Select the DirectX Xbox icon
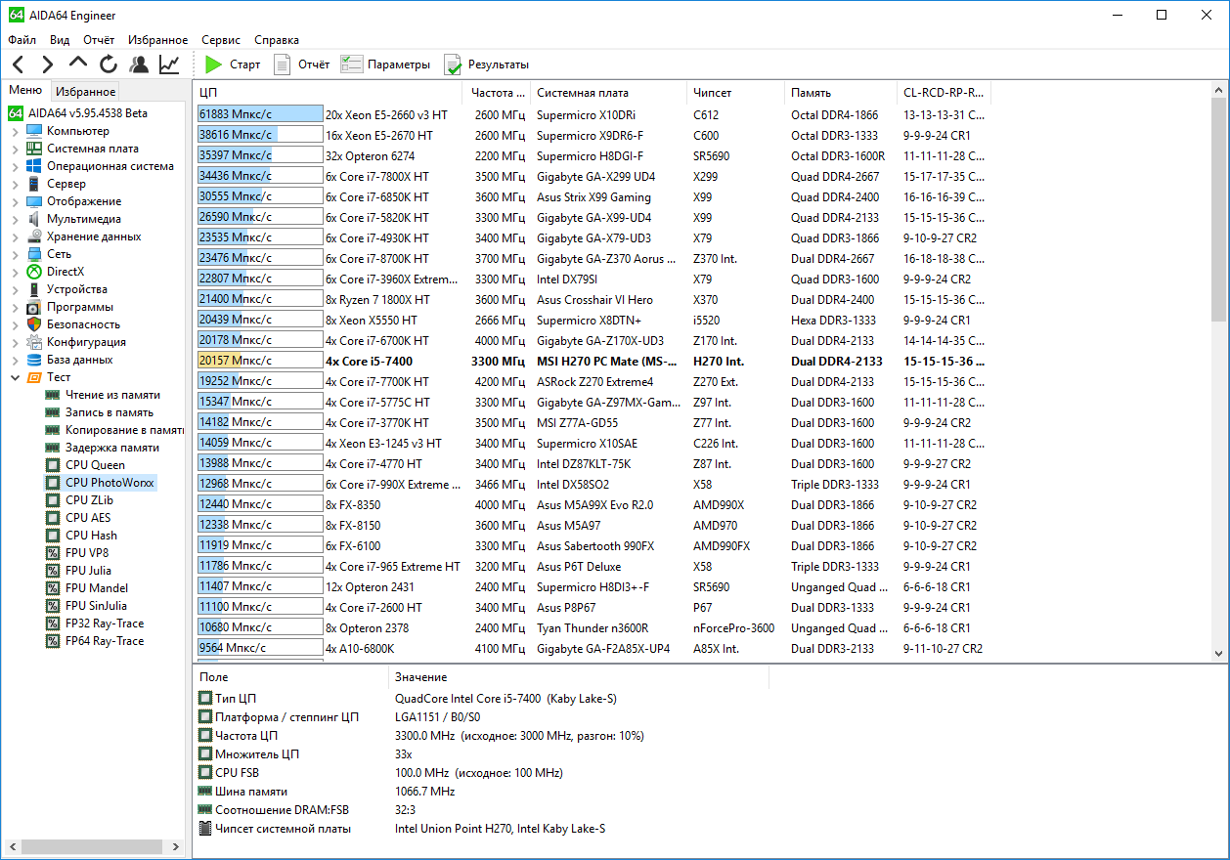The image size is (1230, 860). click(x=34, y=272)
